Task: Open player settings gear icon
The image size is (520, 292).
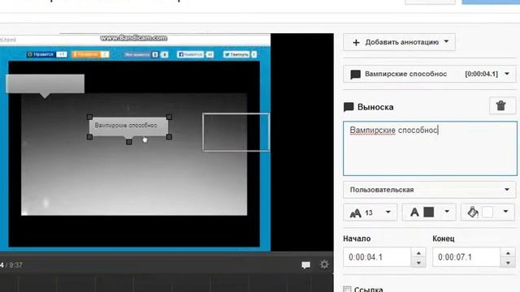Action: 324,264
